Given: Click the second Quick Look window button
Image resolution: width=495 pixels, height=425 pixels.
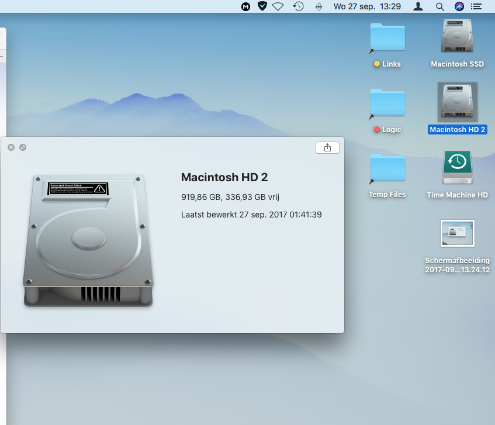Looking at the screenshot, I should point(23,147).
